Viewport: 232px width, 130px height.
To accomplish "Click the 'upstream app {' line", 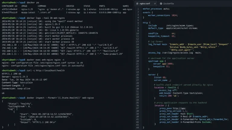I will click(157, 61).
